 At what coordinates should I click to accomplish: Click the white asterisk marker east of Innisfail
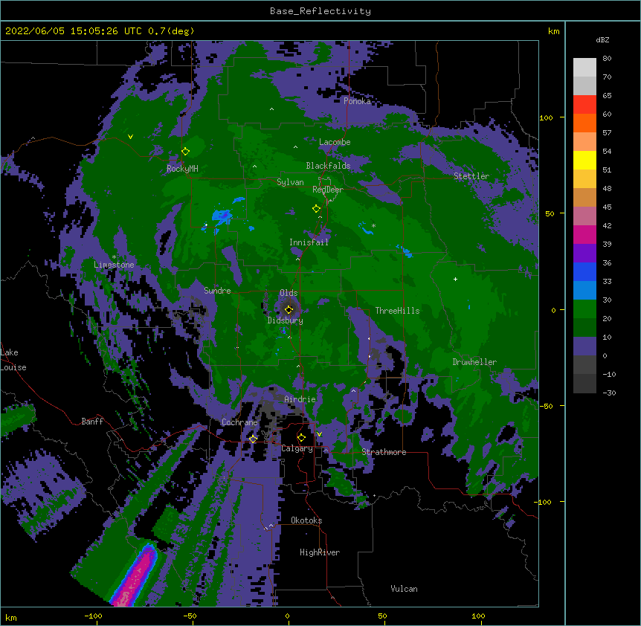(373, 225)
